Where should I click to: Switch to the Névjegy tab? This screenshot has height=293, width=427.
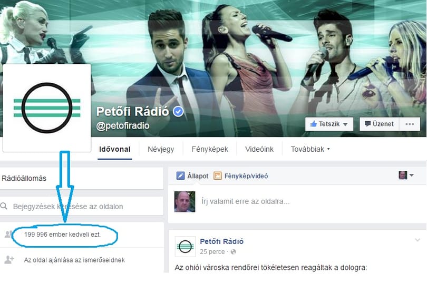161,149
